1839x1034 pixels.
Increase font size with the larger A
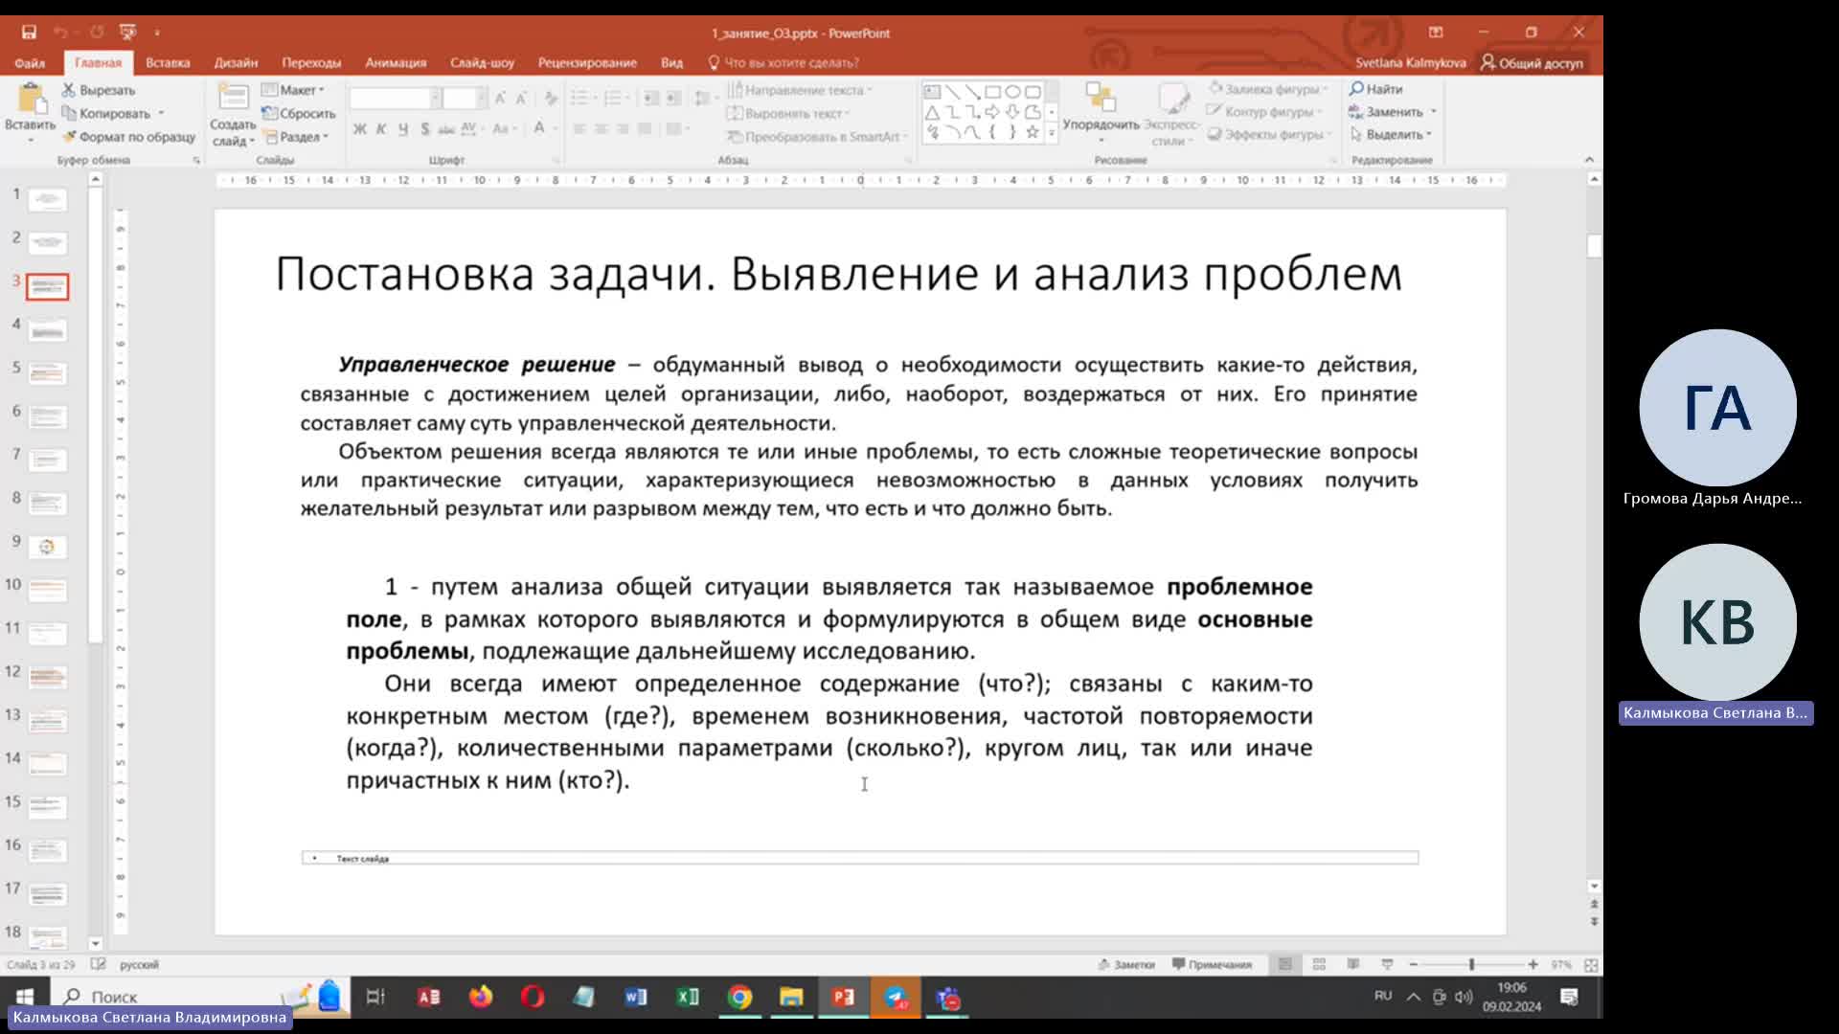(x=500, y=99)
